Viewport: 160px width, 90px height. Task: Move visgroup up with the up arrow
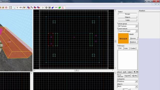[x=134, y=72]
